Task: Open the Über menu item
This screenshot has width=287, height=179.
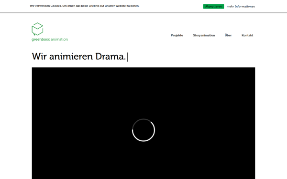Action: [228, 35]
